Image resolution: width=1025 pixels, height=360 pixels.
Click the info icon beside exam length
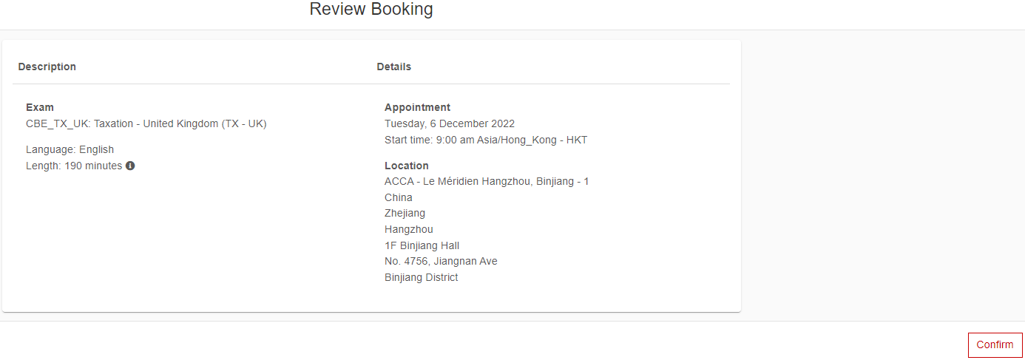[130, 166]
